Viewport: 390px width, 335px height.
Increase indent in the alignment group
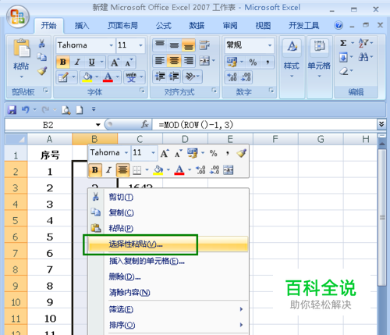point(174,77)
